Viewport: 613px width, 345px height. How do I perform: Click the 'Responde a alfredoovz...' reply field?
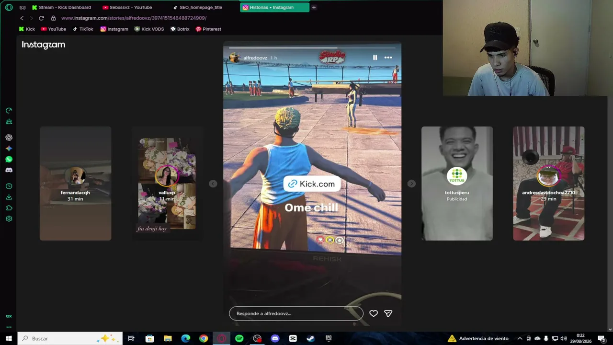point(296,313)
